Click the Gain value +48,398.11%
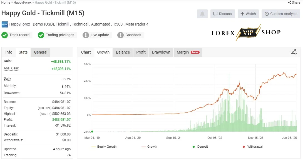The image size is (303, 161). (x=61, y=62)
